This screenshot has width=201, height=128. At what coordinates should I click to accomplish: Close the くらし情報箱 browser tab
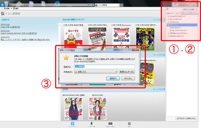point(118,5)
